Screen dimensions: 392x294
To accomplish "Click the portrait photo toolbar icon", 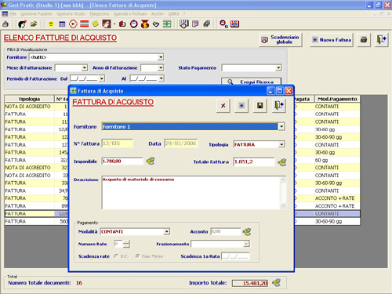I will 107,24.
